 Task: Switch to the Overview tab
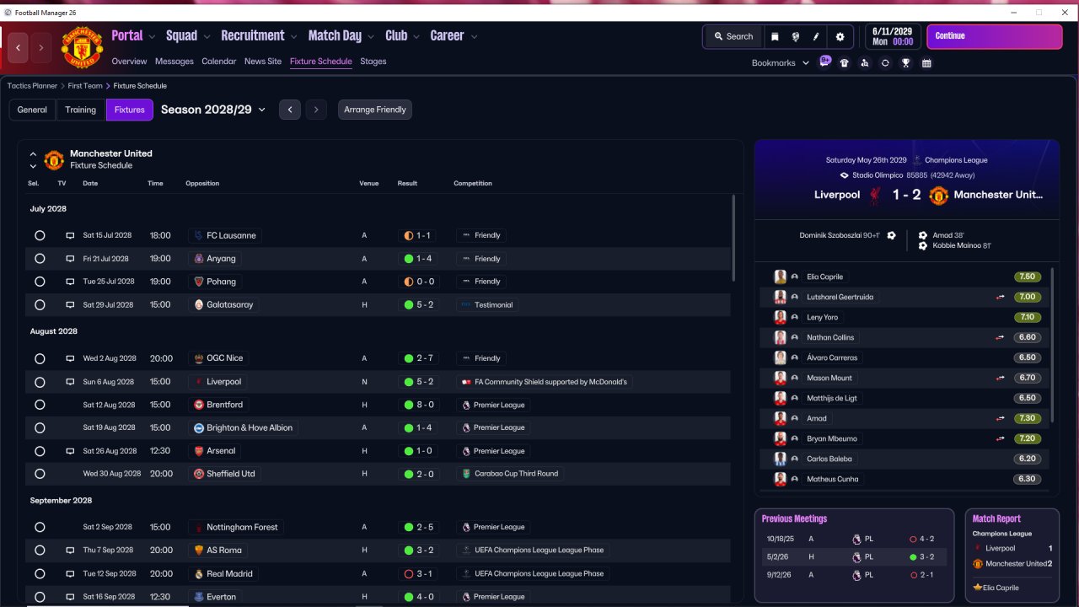tap(129, 62)
